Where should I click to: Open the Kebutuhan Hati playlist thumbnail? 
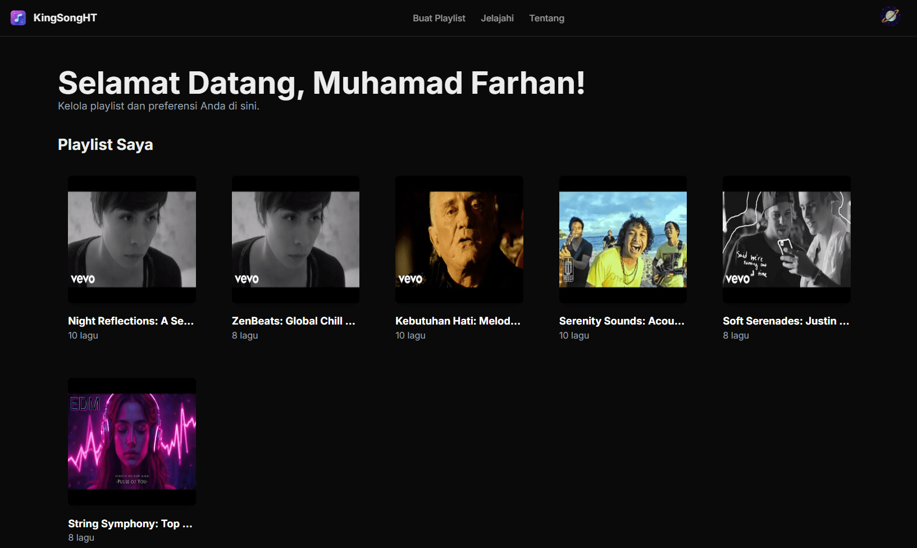(459, 240)
